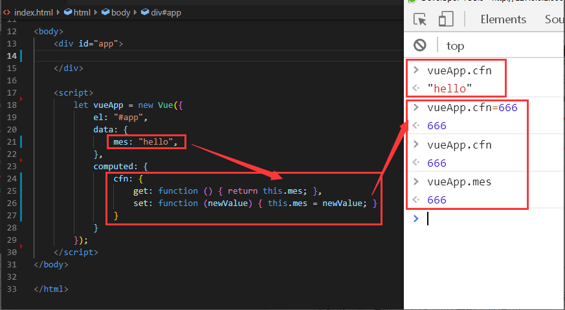This screenshot has width=565, height=310.
Task: Click the text 'mes: "hello",' in editor
Action: [146, 141]
